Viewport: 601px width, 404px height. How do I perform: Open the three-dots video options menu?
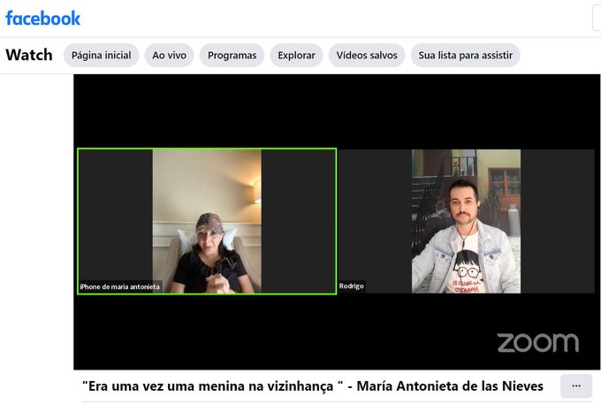(x=576, y=386)
